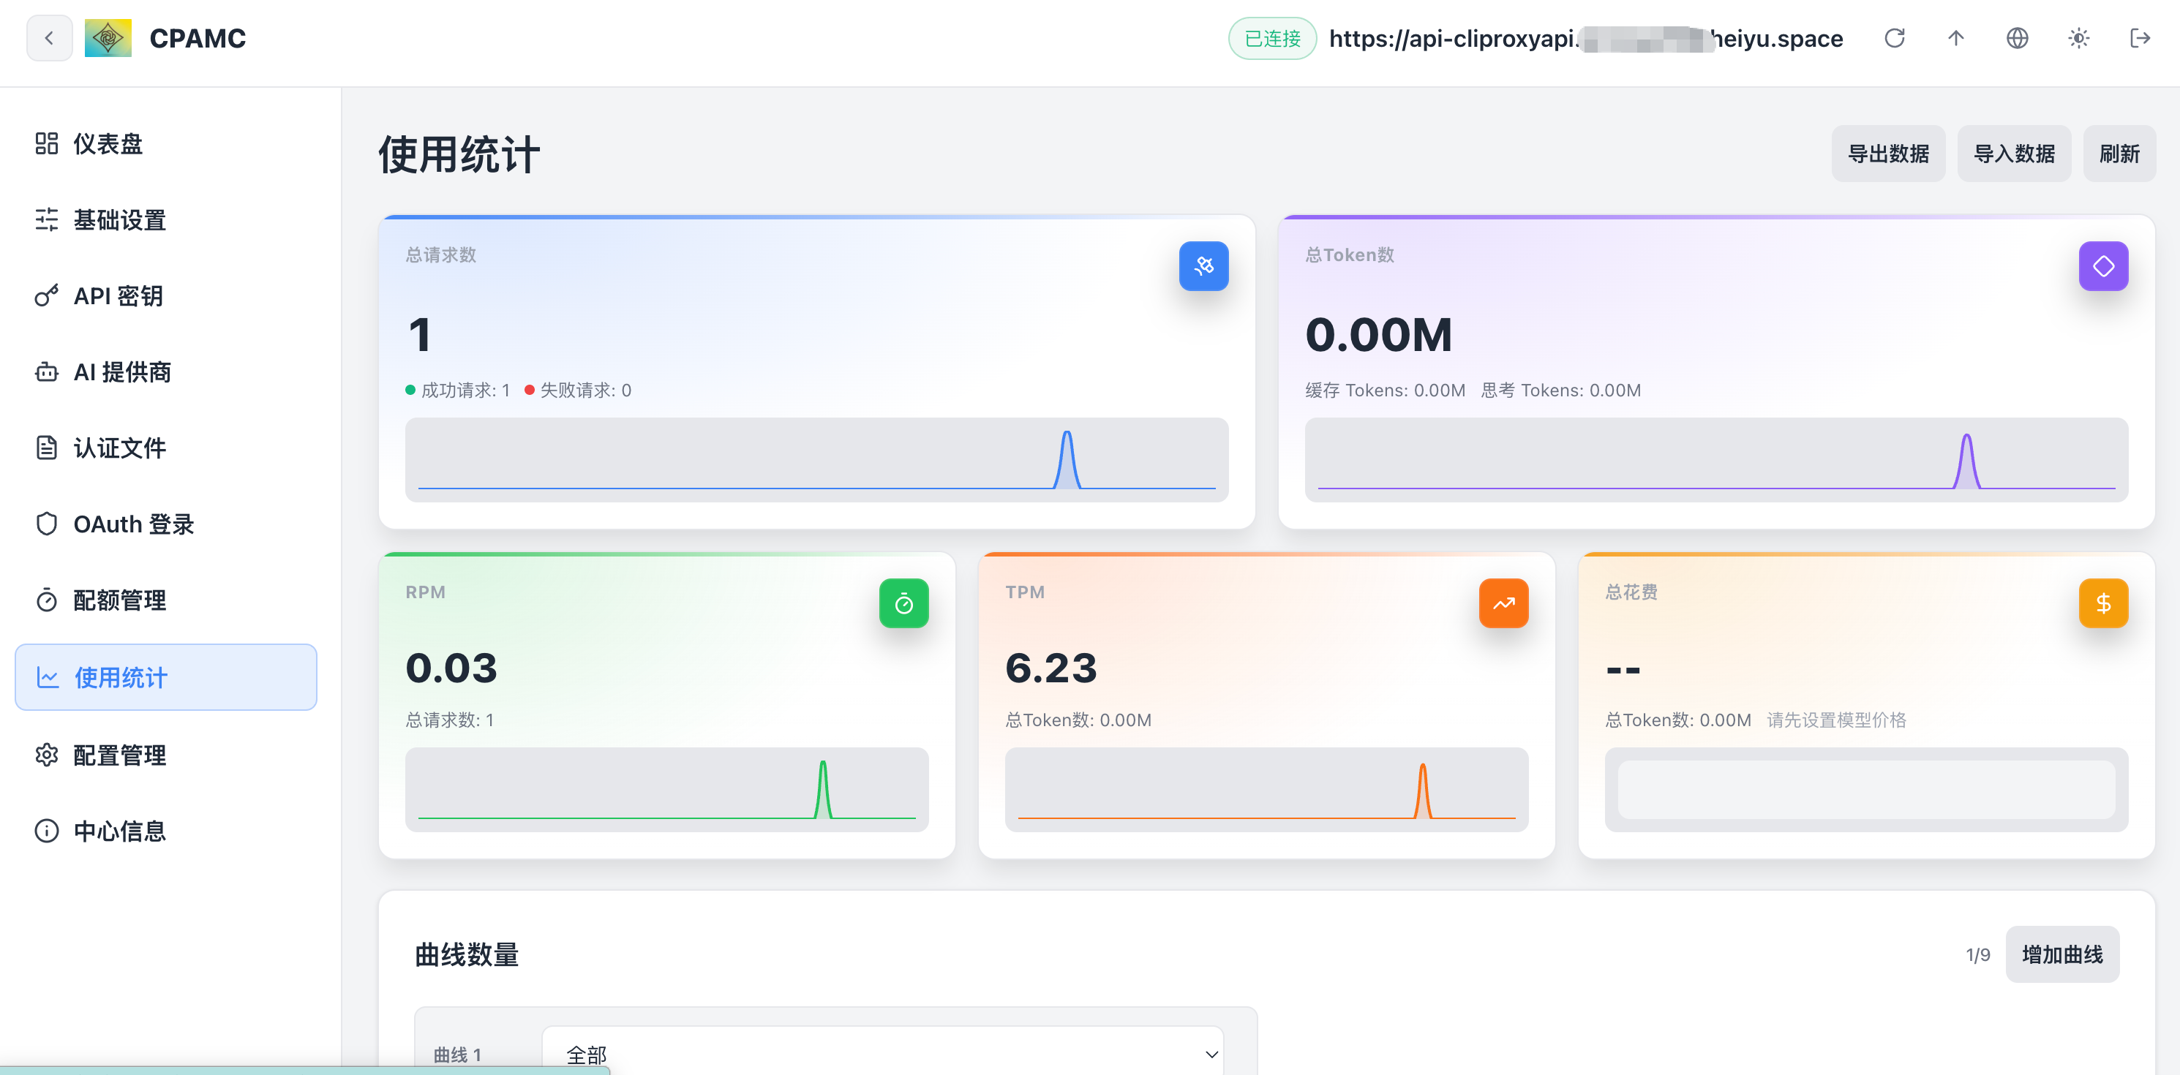Click the 增加曲线 button

coord(2062,954)
